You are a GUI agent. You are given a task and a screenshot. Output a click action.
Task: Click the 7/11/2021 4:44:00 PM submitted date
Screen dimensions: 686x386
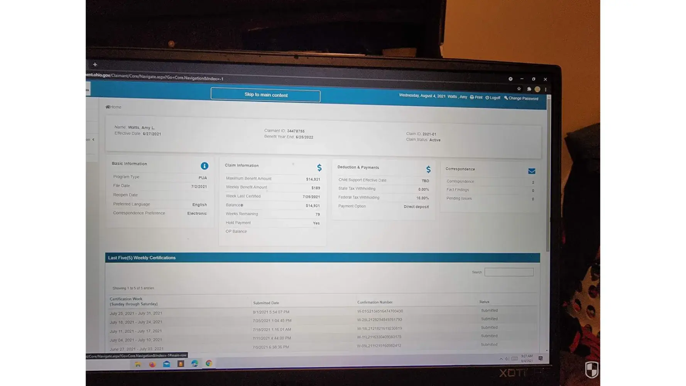click(x=272, y=338)
